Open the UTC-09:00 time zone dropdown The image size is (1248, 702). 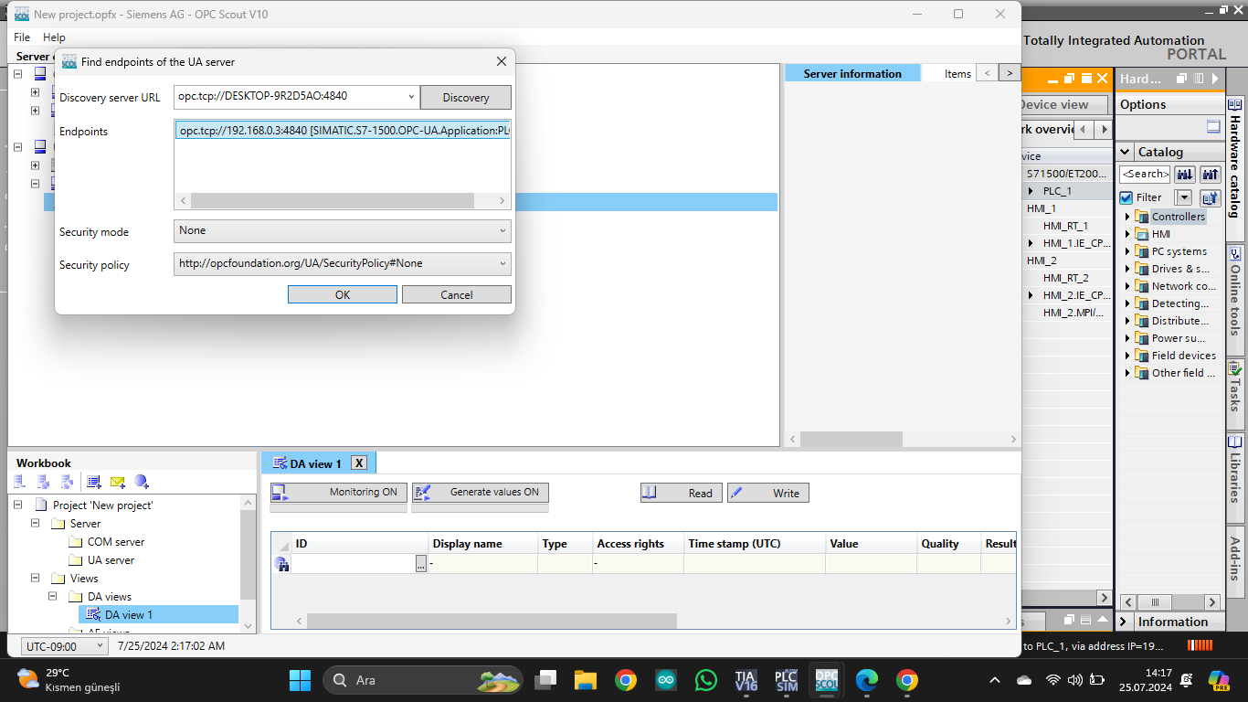(x=64, y=646)
